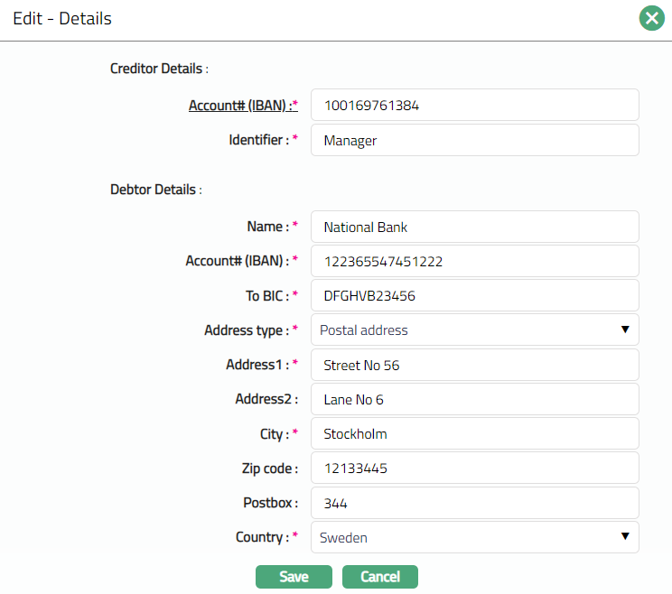Close the Edit - Details dialog
The height and width of the screenshot is (594, 672).
651,18
